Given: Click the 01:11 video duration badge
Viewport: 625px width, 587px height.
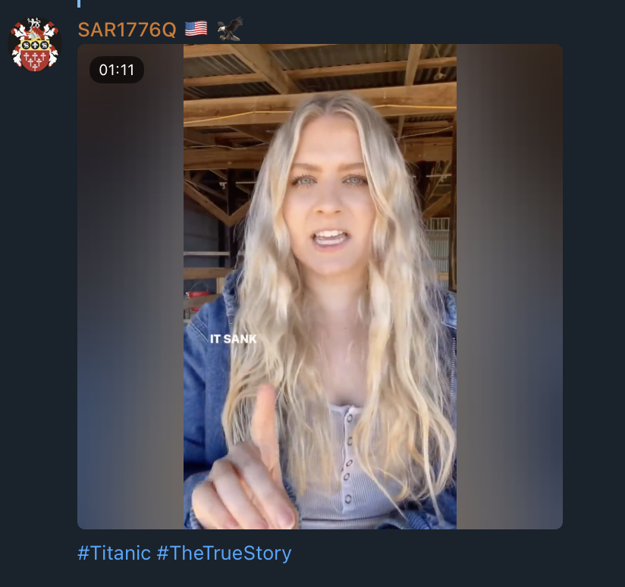Looking at the screenshot, I should tap(116, 70).
